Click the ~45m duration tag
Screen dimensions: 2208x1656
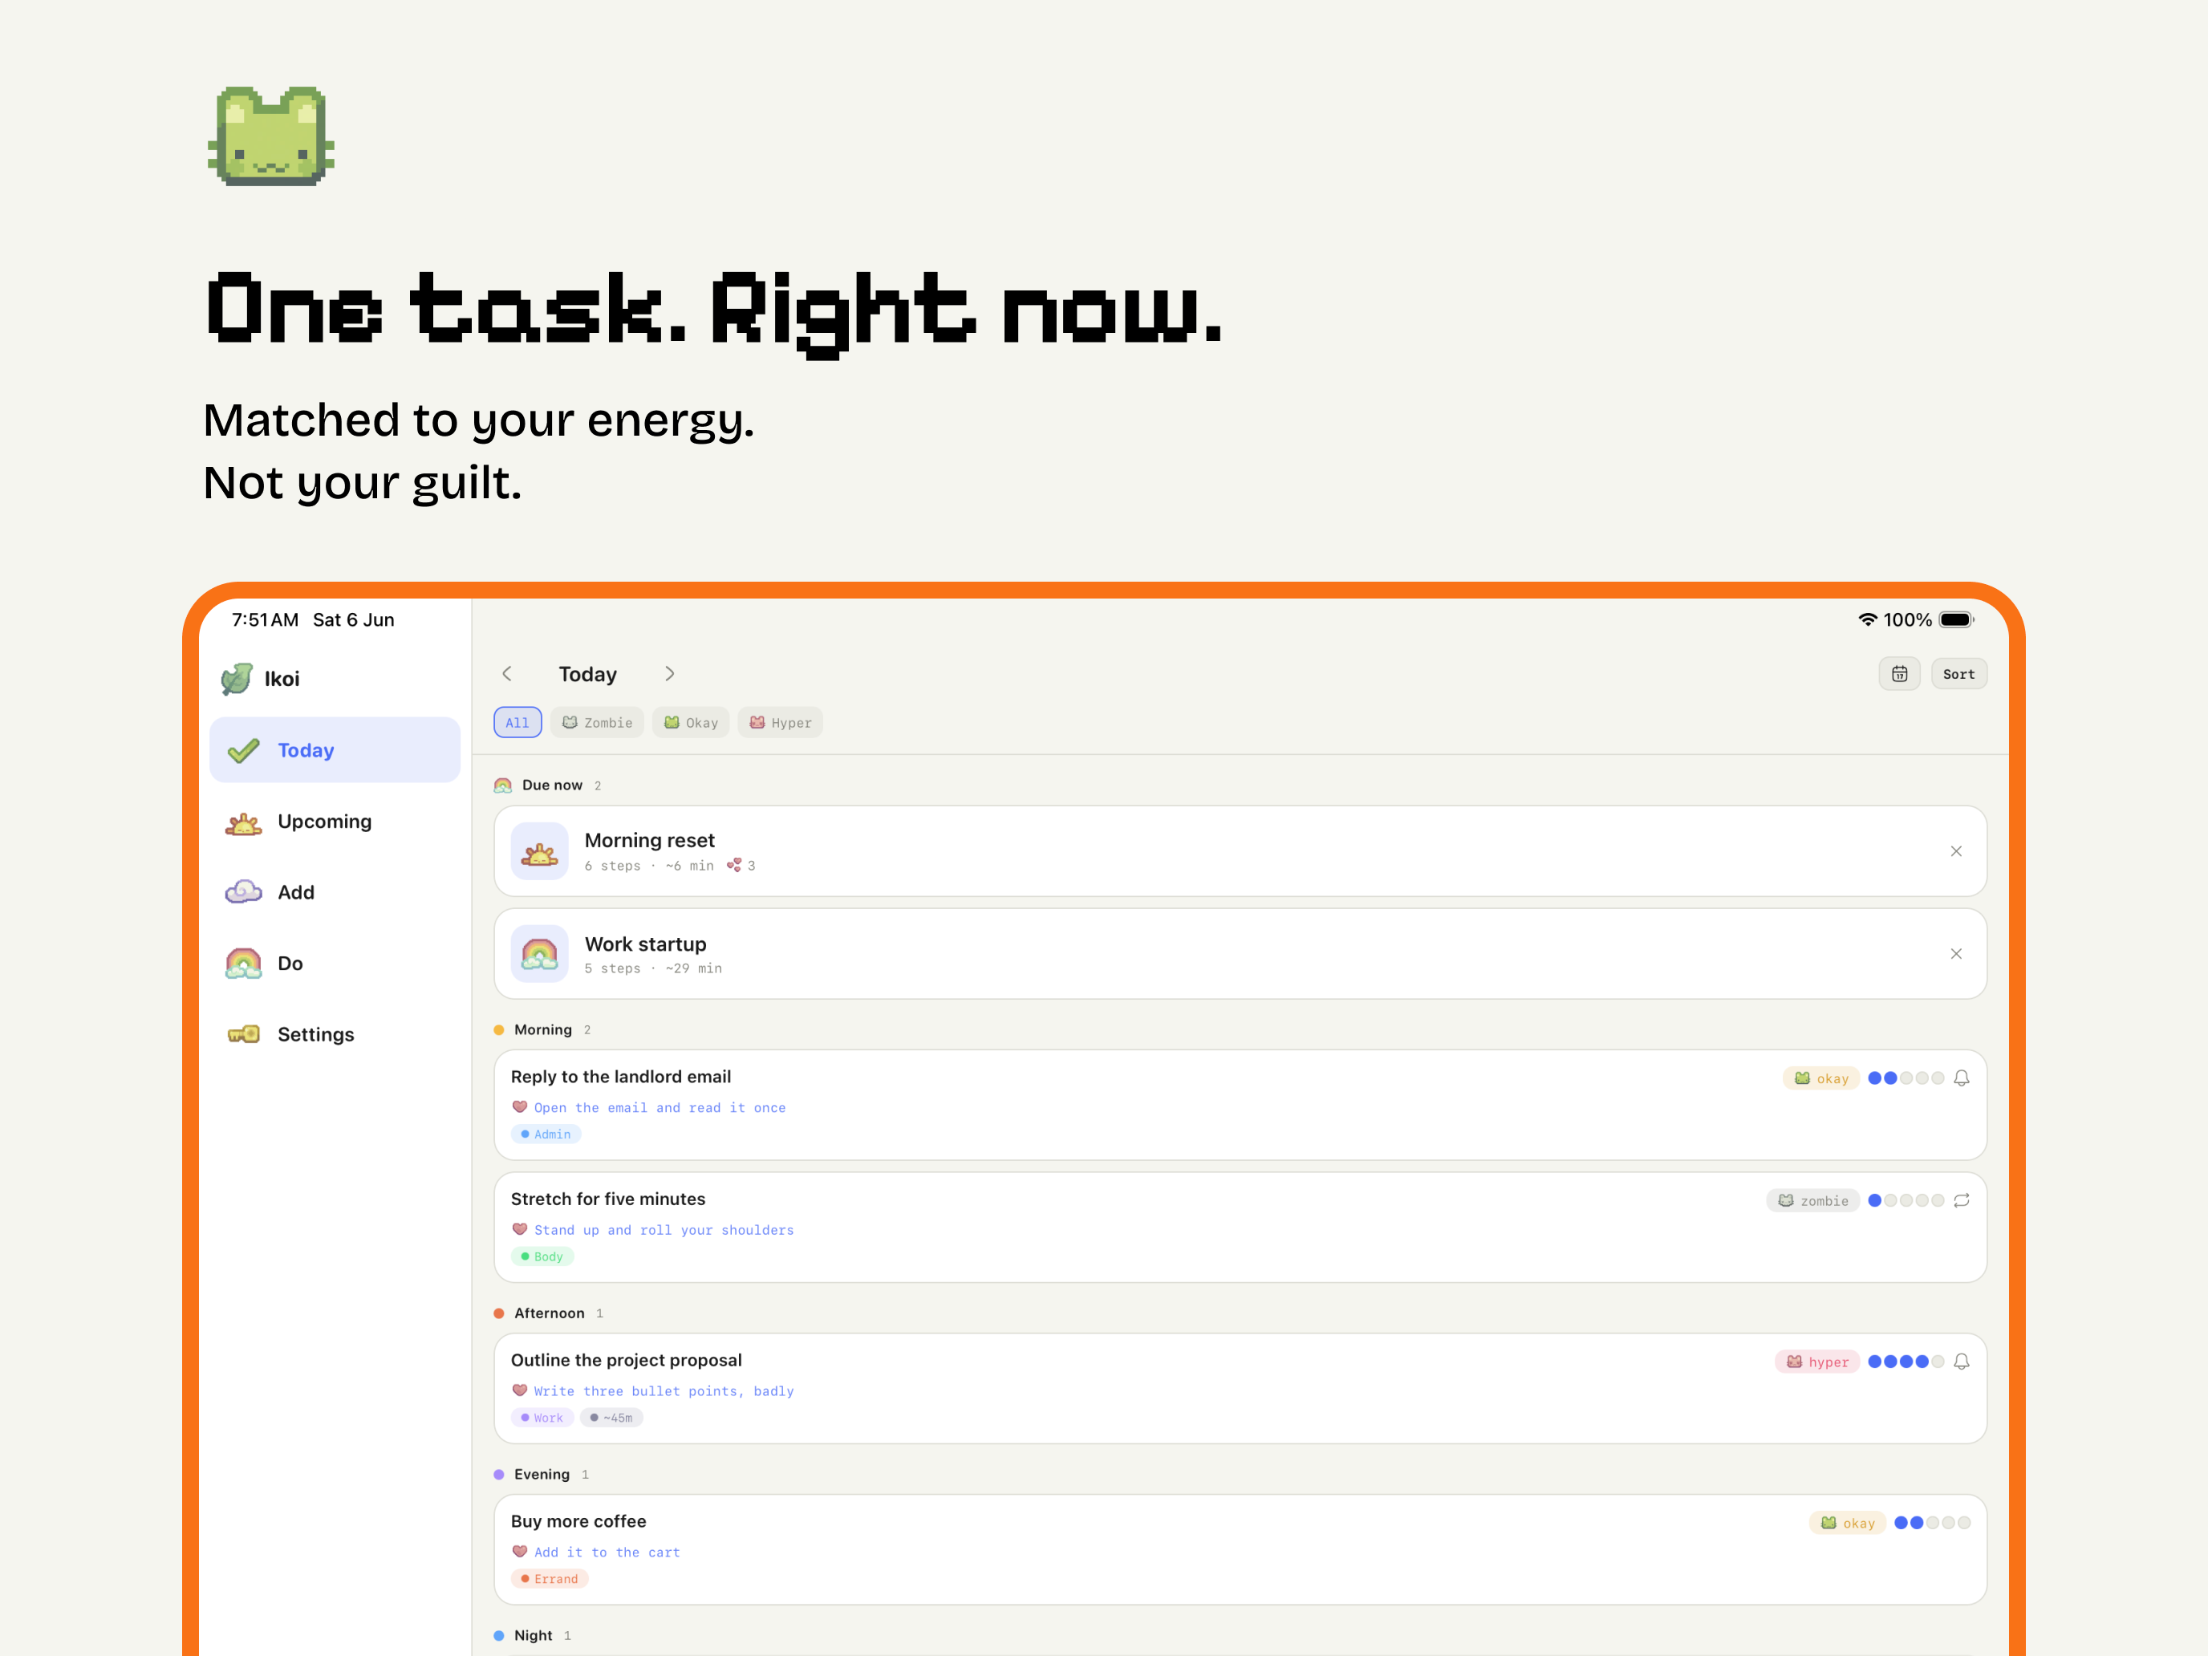pyautogui.click(x=611, y=1418)
